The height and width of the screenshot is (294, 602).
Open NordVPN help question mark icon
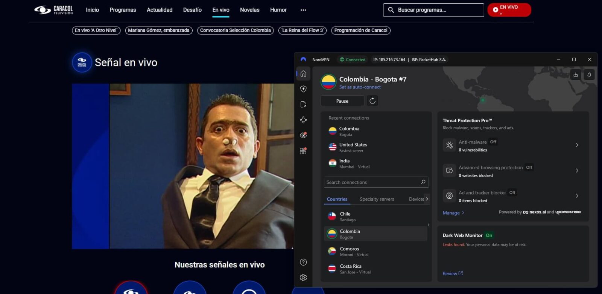(303, 262)
